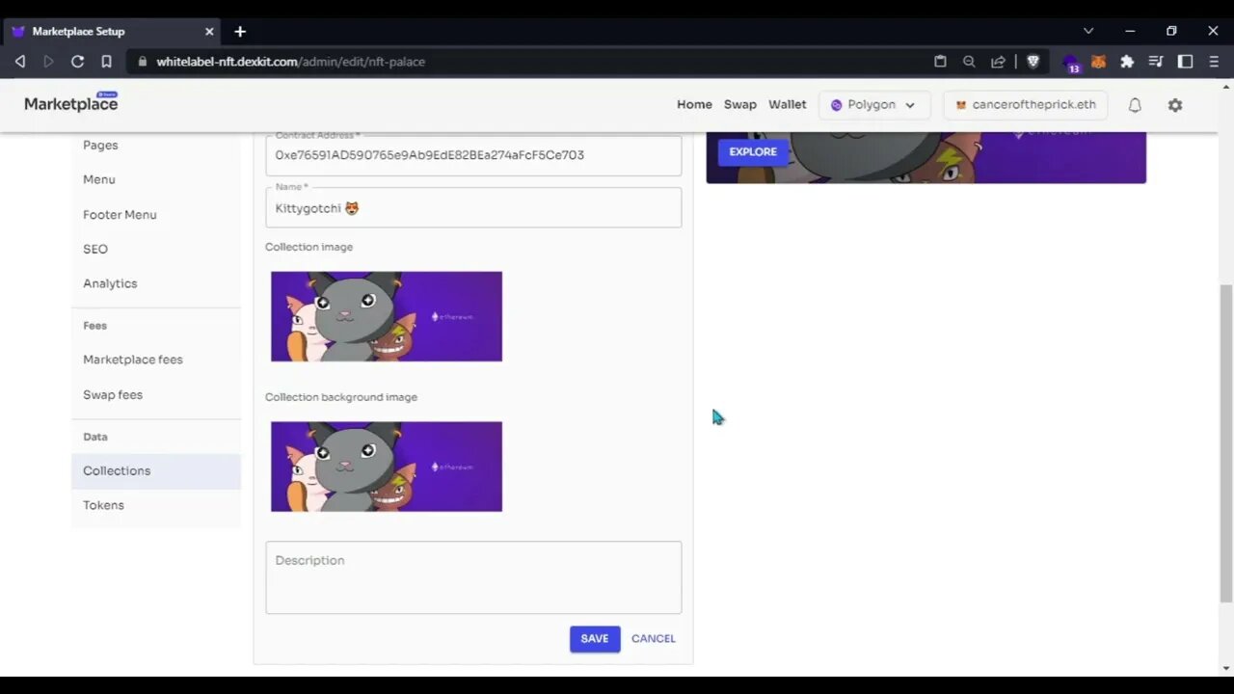
Task: Click the browser address bar URL
Action: click(x=291, y=62)
